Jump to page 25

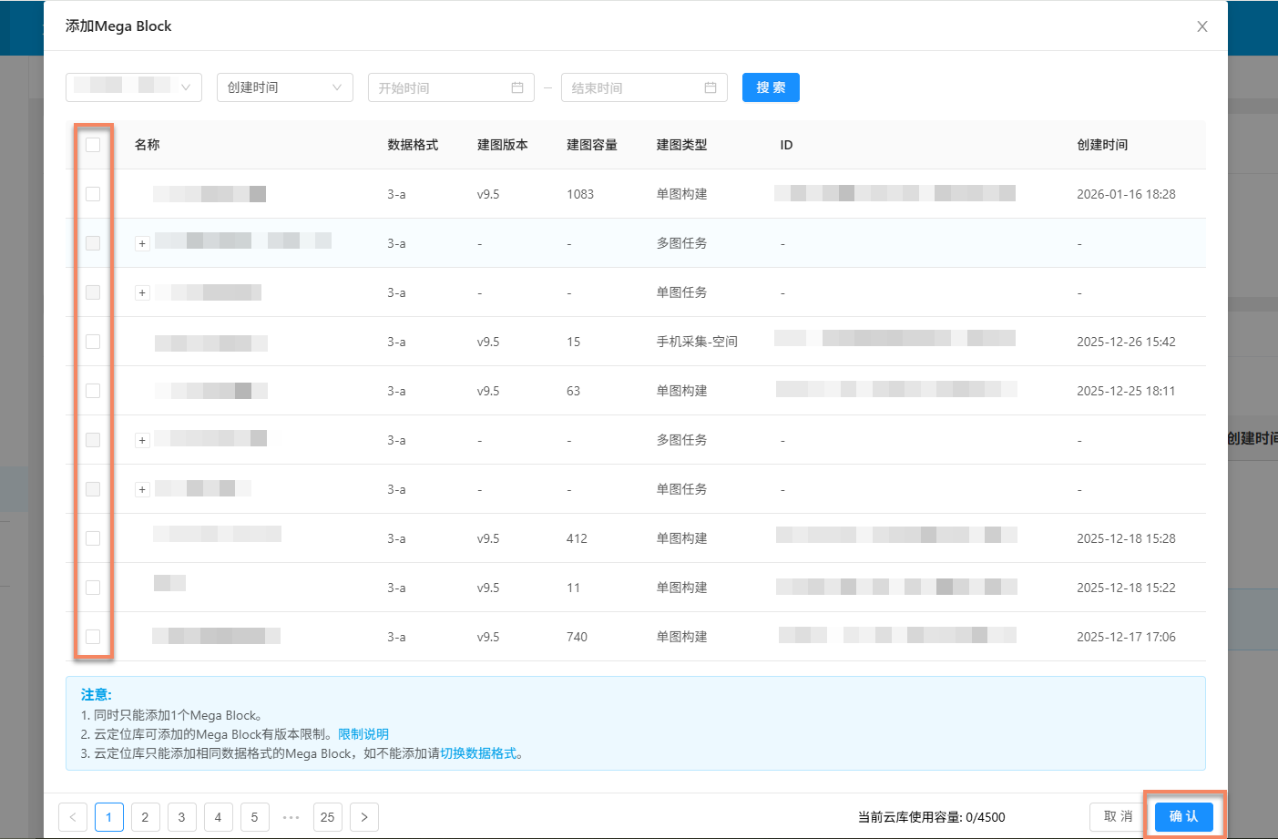point(327,817)
